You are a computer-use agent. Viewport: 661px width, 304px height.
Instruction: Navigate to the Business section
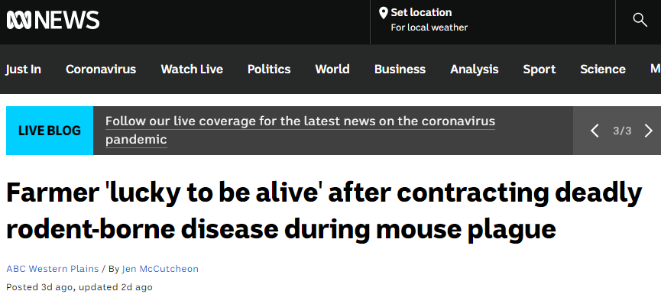pyautogui.click(x=400, y=70)
